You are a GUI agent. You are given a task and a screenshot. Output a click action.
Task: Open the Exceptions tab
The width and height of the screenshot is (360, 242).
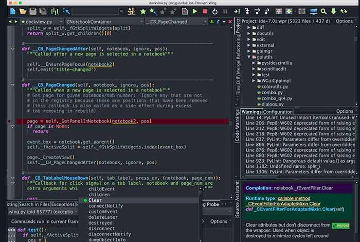tap(63, 204)
